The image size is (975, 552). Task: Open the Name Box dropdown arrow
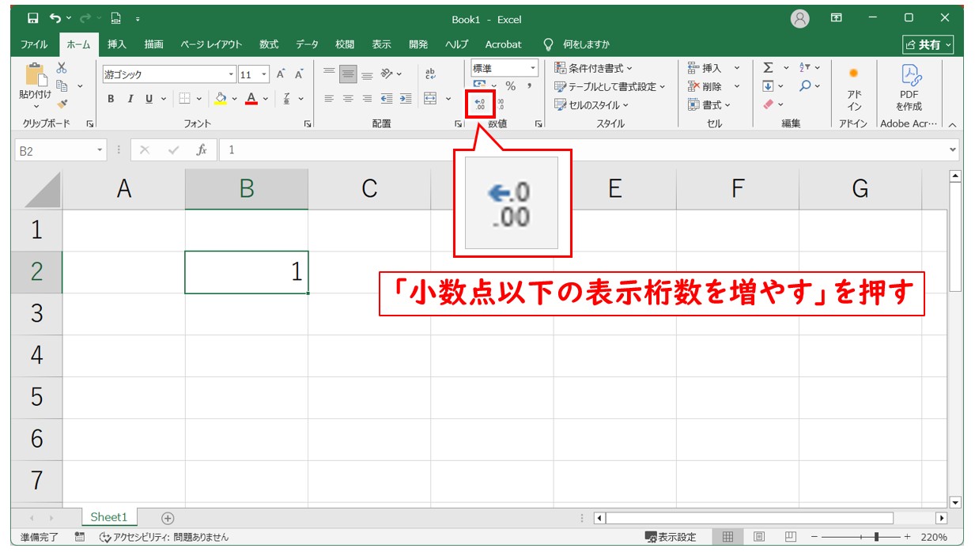(x=100, y=149)
